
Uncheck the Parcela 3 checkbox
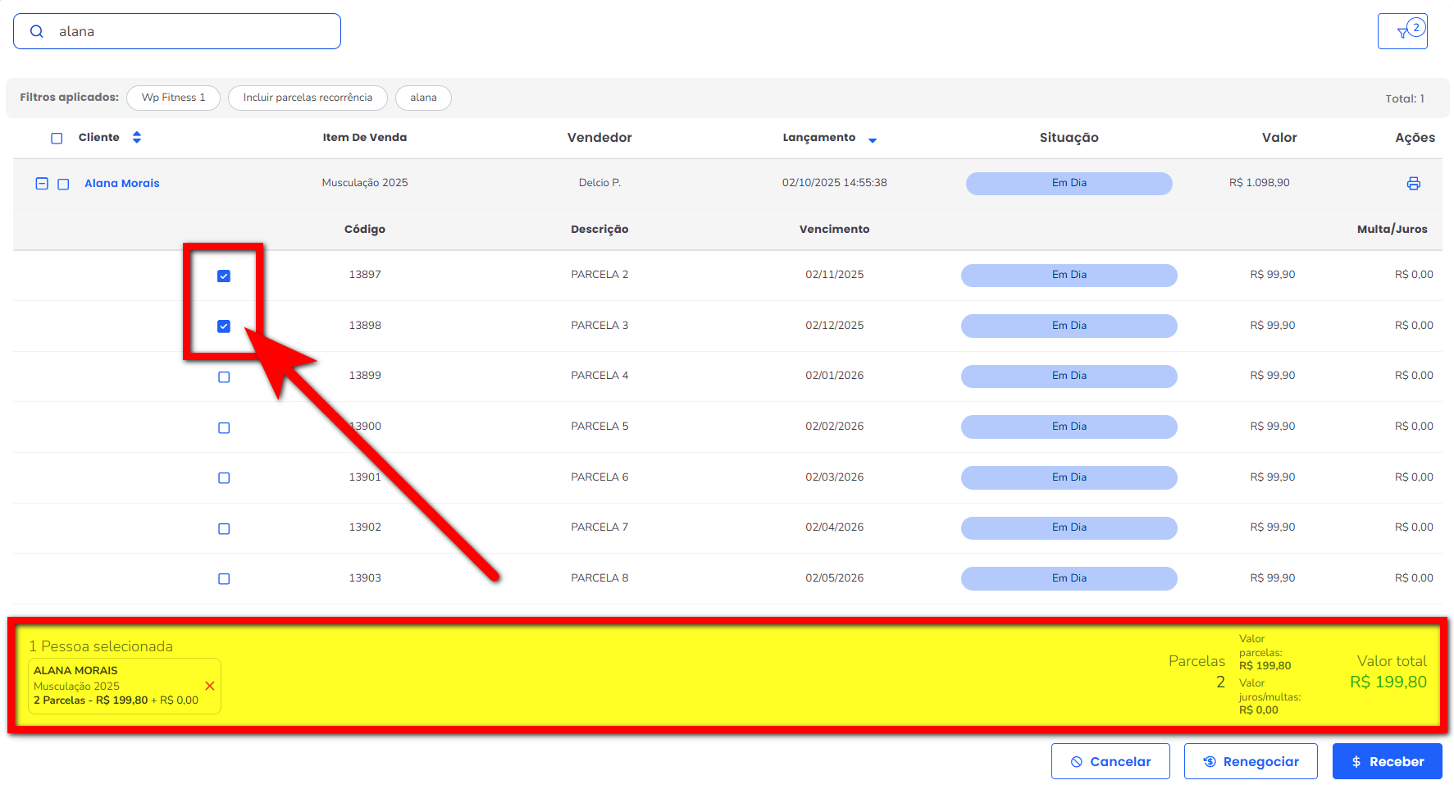click(224, 326)
